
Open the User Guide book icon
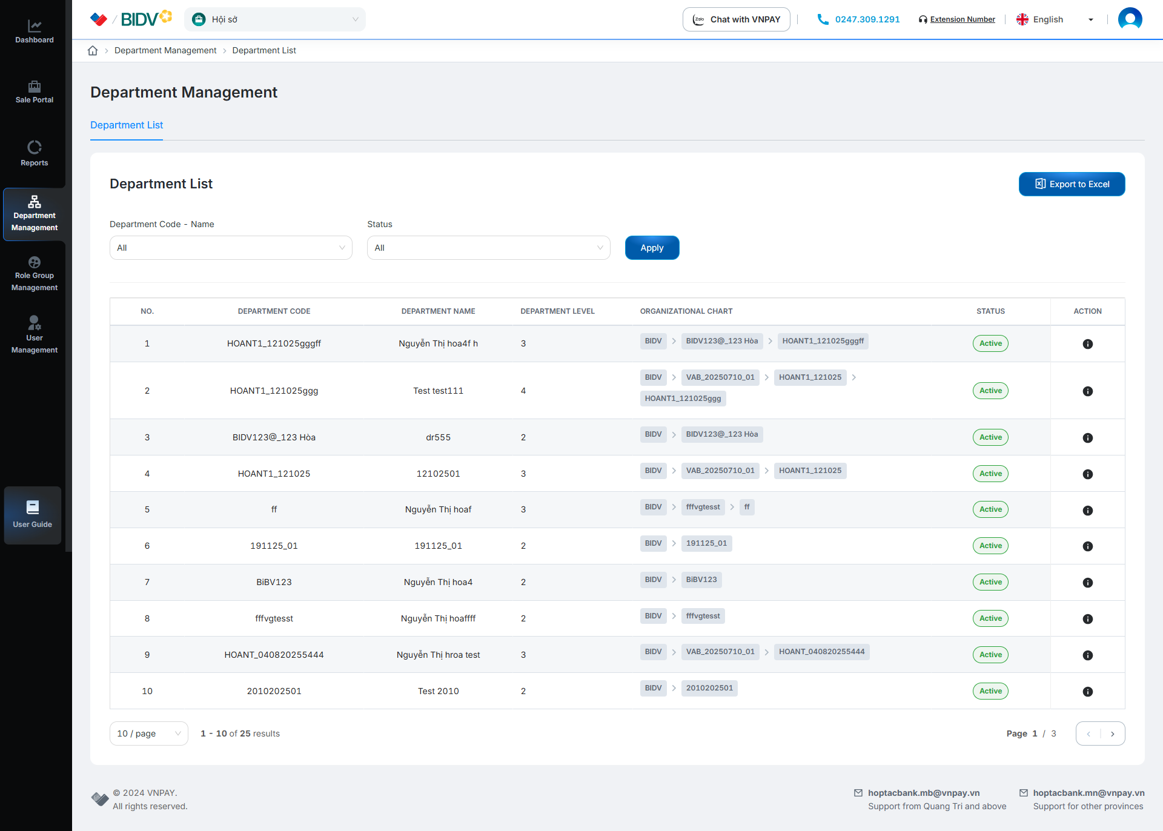point(33,508)
